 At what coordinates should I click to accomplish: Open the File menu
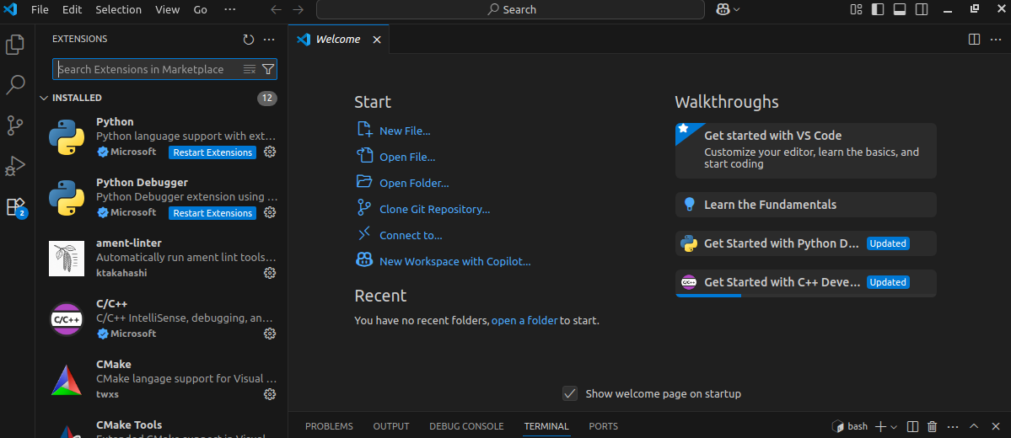40,9
